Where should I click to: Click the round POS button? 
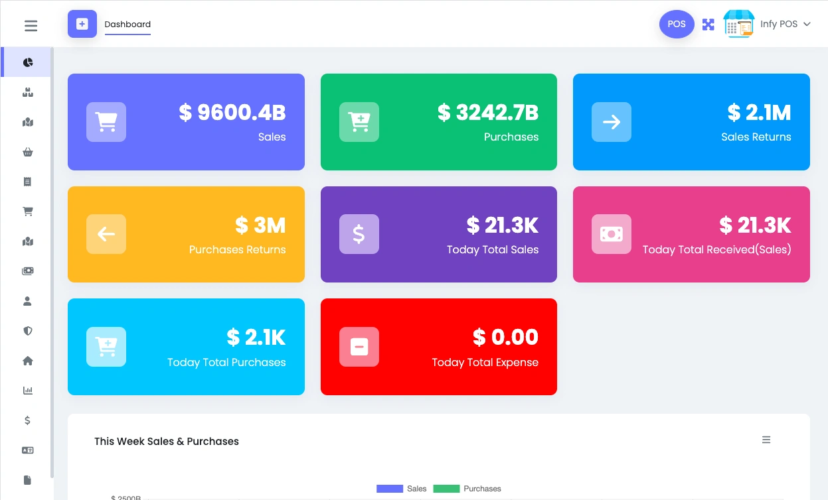click(x=677, y=25)
